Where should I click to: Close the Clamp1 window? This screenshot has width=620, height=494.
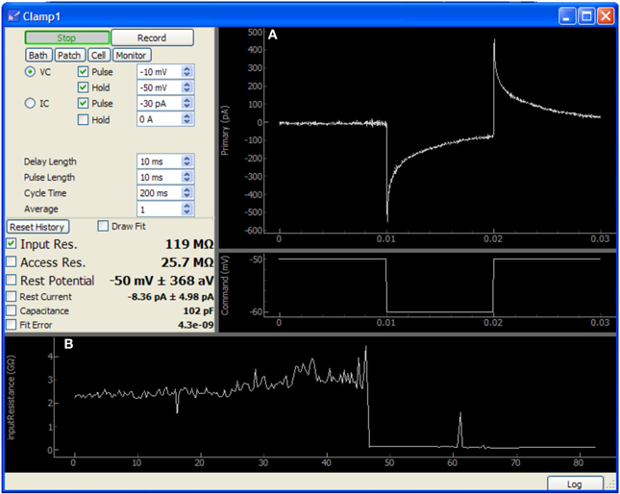(x=606, y=16)
